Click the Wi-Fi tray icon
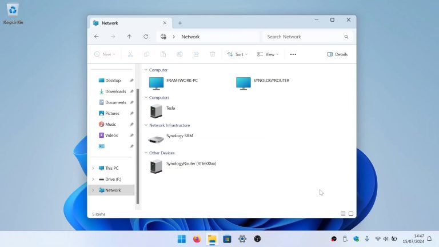This screenshot has height=247, width=439. tap(378, 239)
